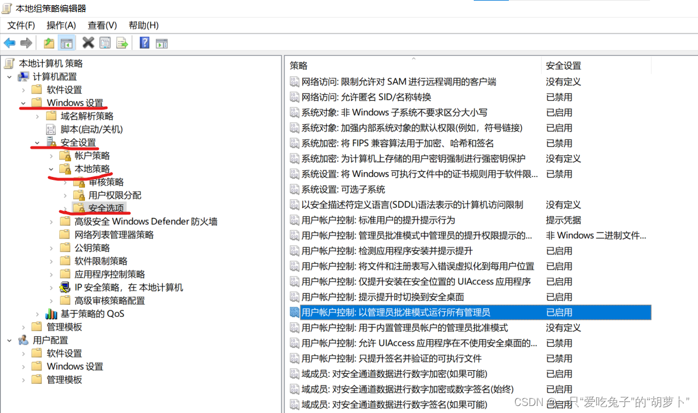The height and width of the screenshot is (413, 698).
Task: Click policy icon beside 系统设置: 可选子系统
Action: coord(294,189)
